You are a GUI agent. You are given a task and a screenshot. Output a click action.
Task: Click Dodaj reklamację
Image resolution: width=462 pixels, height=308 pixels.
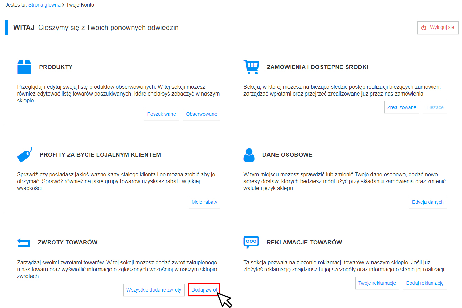(425, 283)
